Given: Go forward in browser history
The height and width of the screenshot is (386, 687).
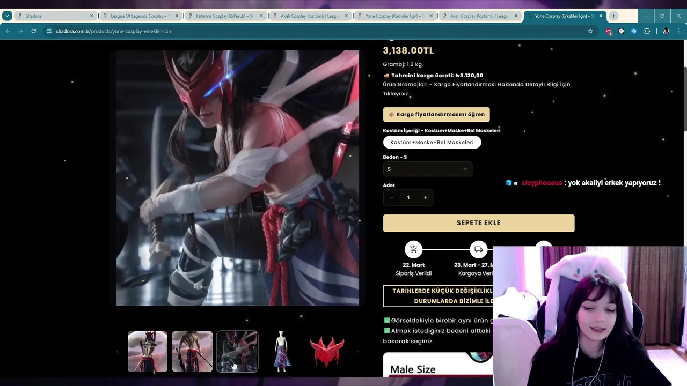Looking at the screenshot, I should (x=20, y=31).
